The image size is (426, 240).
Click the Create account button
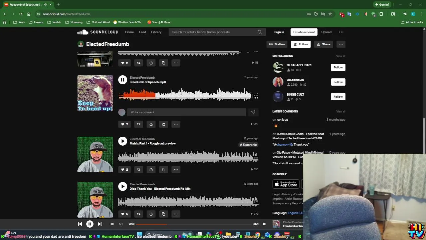(x=304, y=32)
